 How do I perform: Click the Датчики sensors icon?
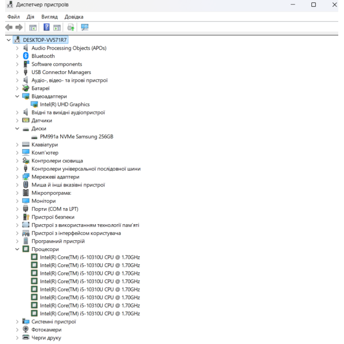26,120
